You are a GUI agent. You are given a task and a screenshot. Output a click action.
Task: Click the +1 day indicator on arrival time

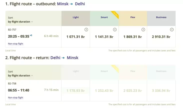click(x=31, y=35)
